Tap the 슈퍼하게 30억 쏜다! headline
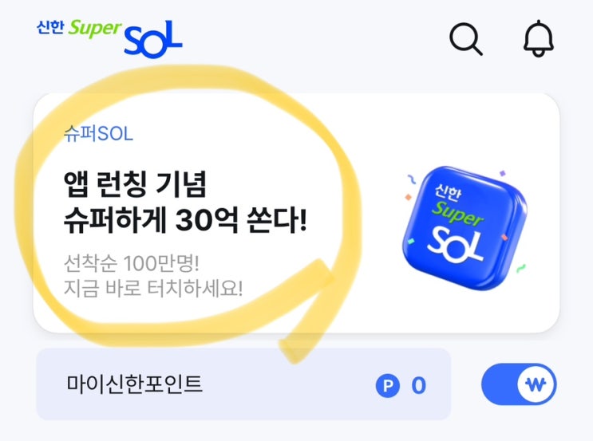 pyautogui.click(x=184, y=220)
